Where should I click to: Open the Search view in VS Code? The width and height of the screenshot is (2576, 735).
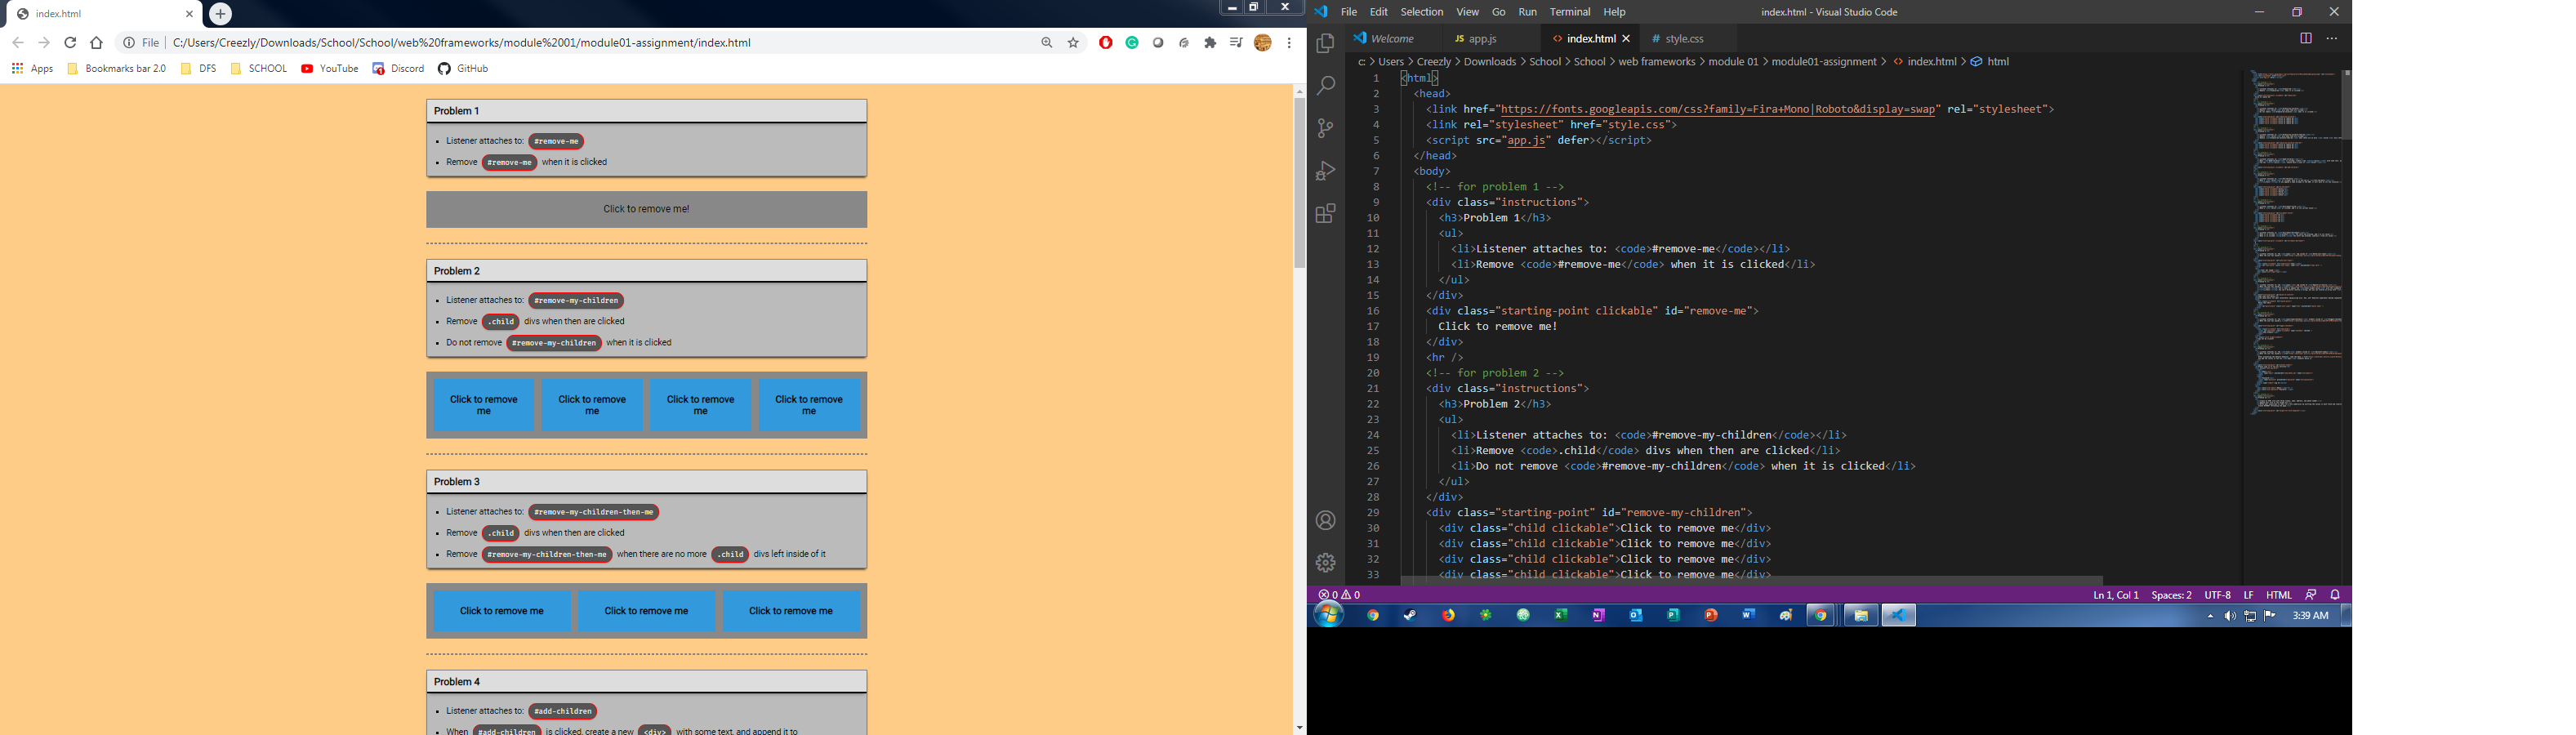click(1326, 86)
